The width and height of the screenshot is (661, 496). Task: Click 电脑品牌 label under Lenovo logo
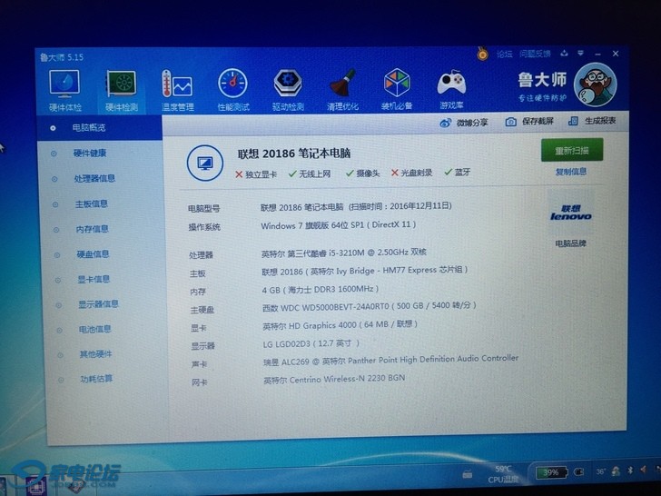click(x=571, y=243)
